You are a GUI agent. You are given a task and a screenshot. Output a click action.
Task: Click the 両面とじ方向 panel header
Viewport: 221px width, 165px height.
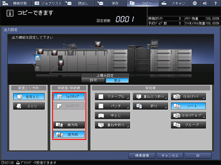click(29, 88)
